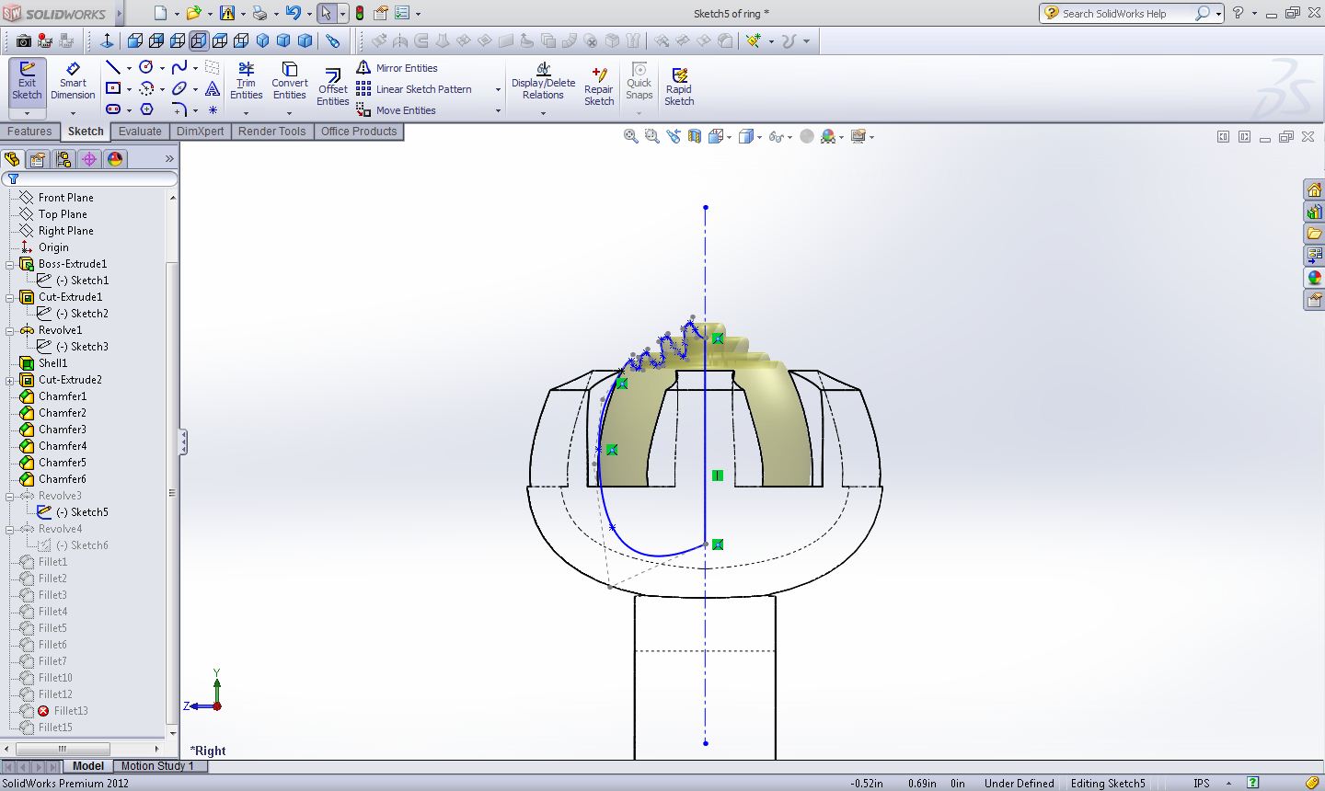
Task: Open DisplayManager color ball tab
Action: (x=115, y=159)
